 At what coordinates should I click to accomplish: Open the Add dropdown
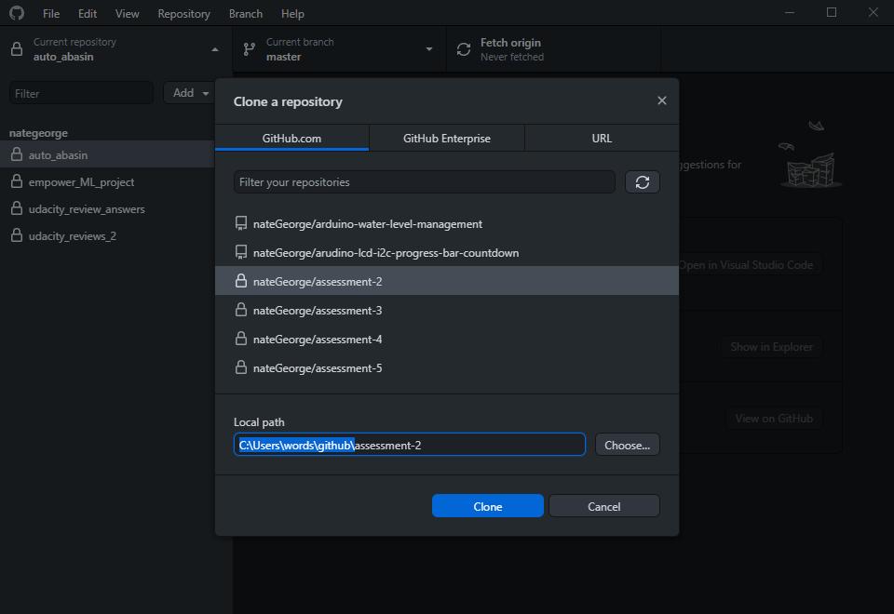(187, 92)
